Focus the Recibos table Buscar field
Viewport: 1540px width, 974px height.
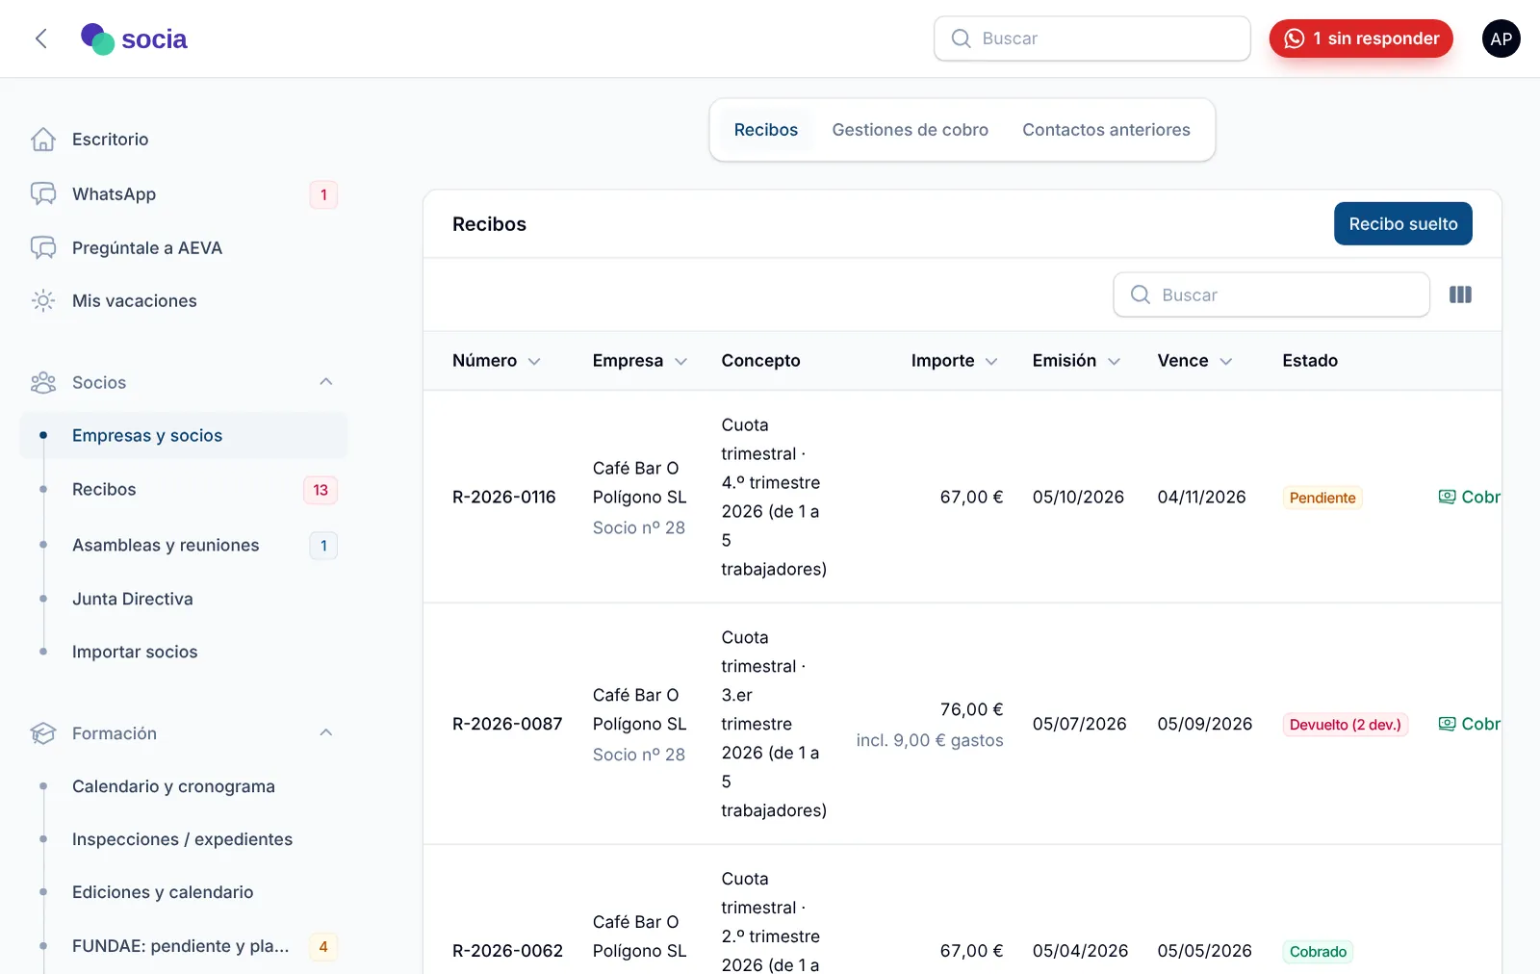pyautogui.click(x=1271, y=295)
